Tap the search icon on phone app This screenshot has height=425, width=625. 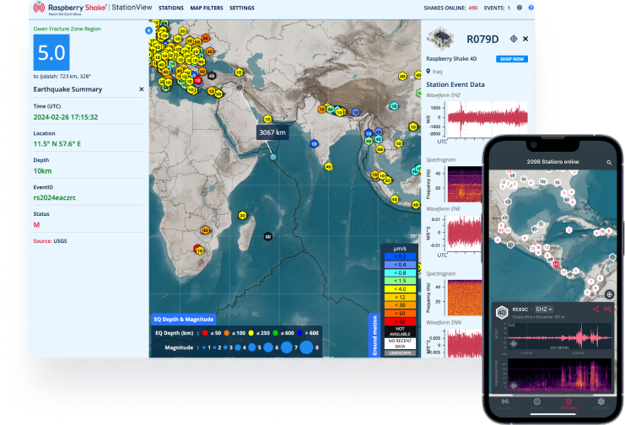pyautogui.click(x=609, y=162)
